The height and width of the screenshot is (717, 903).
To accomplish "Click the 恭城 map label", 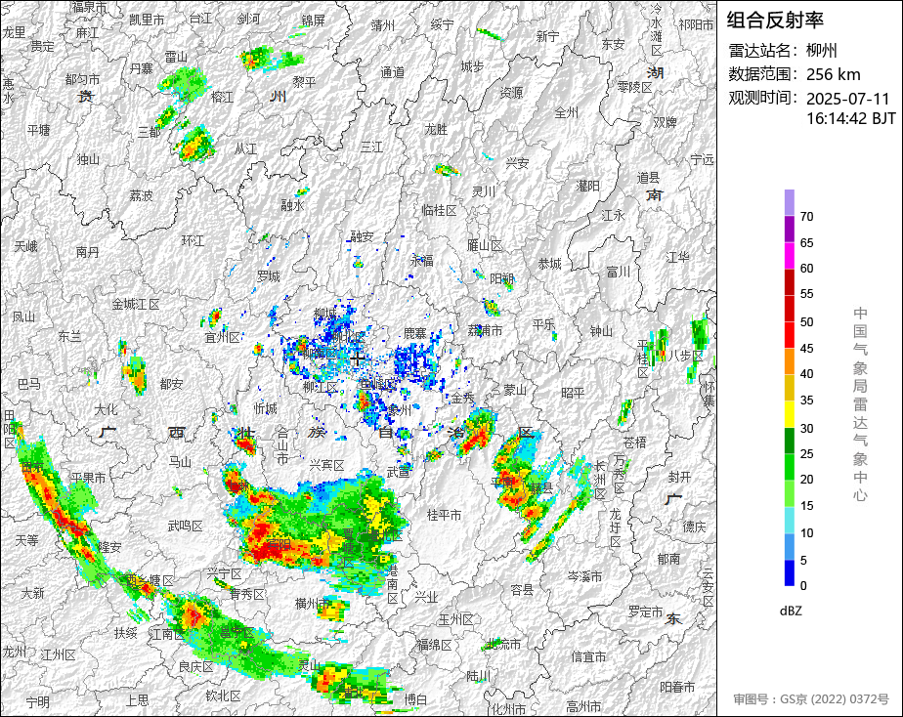I will [549, 264].
